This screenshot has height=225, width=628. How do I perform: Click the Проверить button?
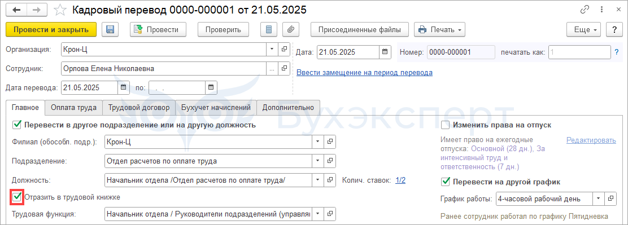[x=223, y=29]
